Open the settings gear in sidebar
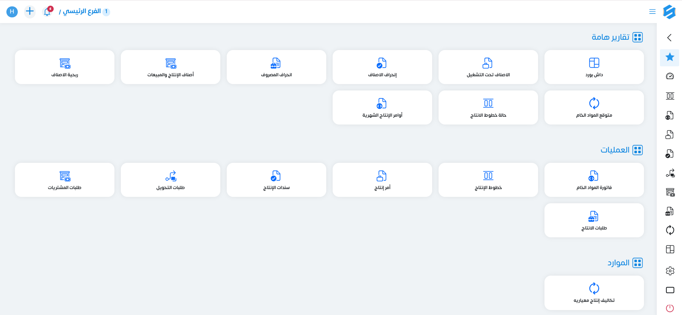 (670, 271)
